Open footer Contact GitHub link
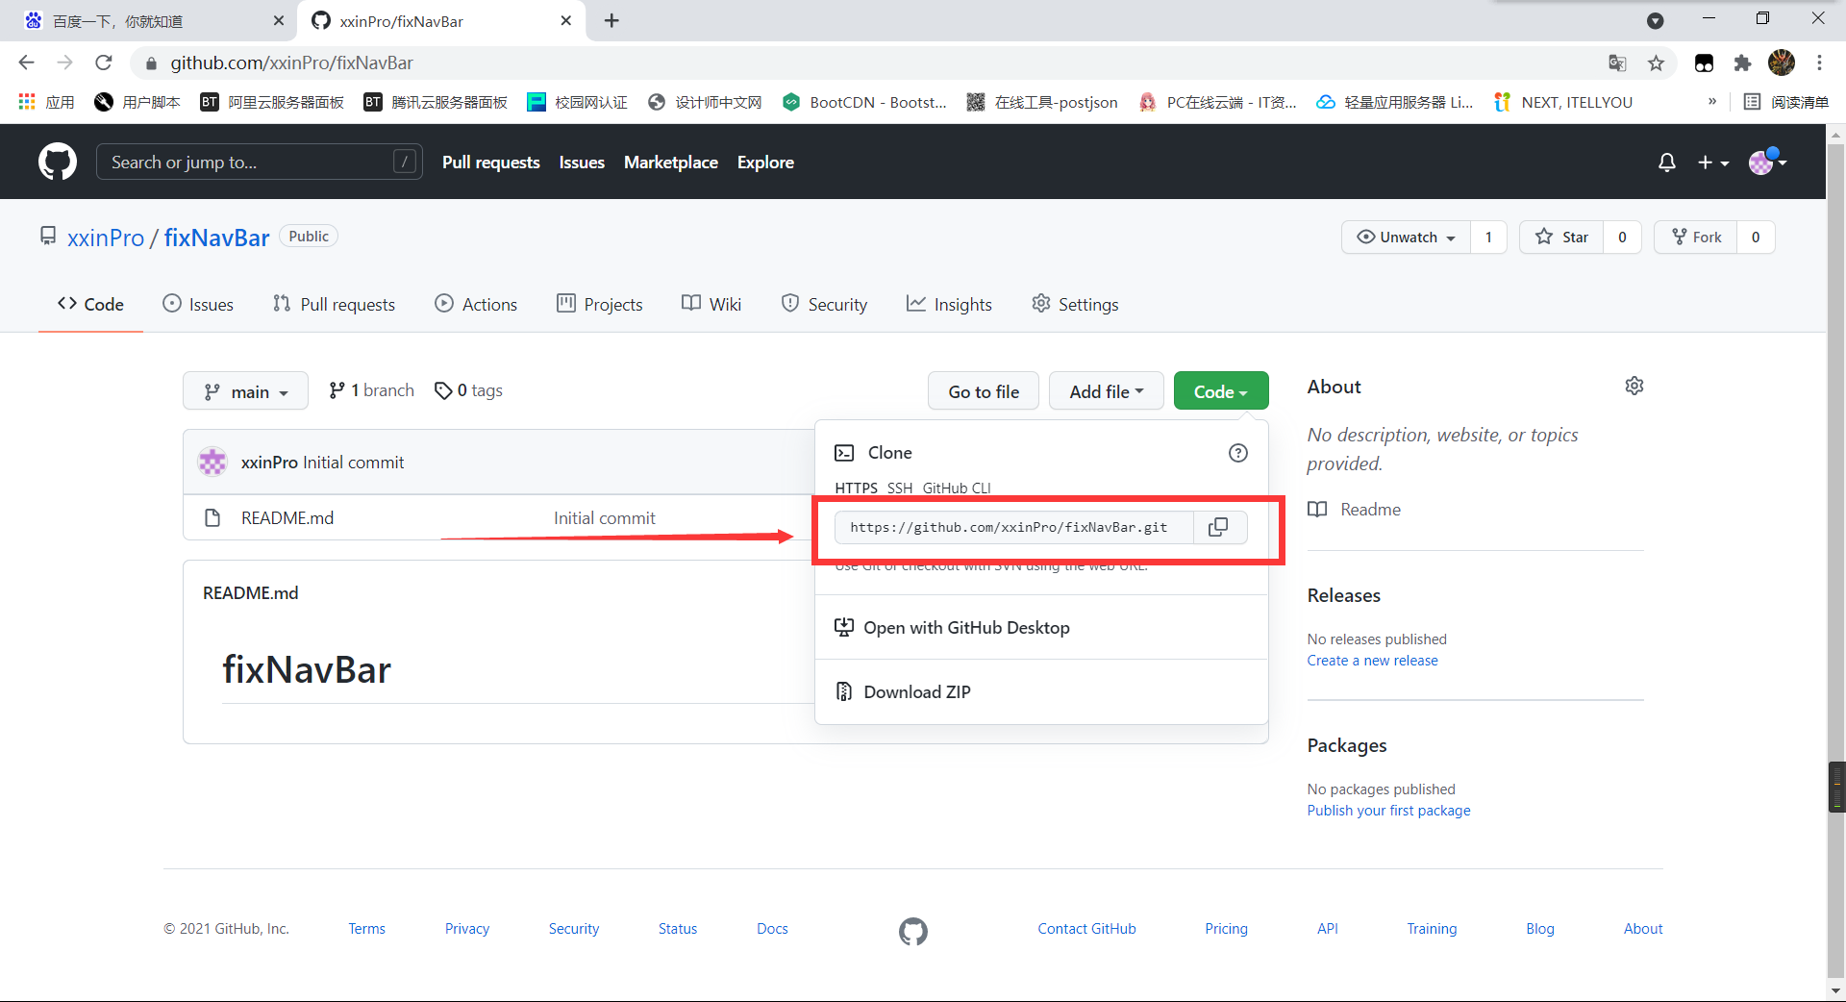The width and height of the screenshot is (1846, 1002). [1086, 928]
